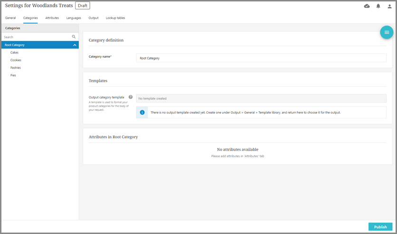Click the Publish button

(x=380, y=227)
